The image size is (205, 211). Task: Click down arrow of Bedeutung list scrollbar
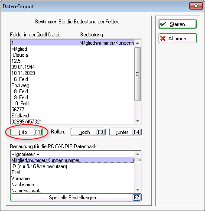click(x=137, y=190)
